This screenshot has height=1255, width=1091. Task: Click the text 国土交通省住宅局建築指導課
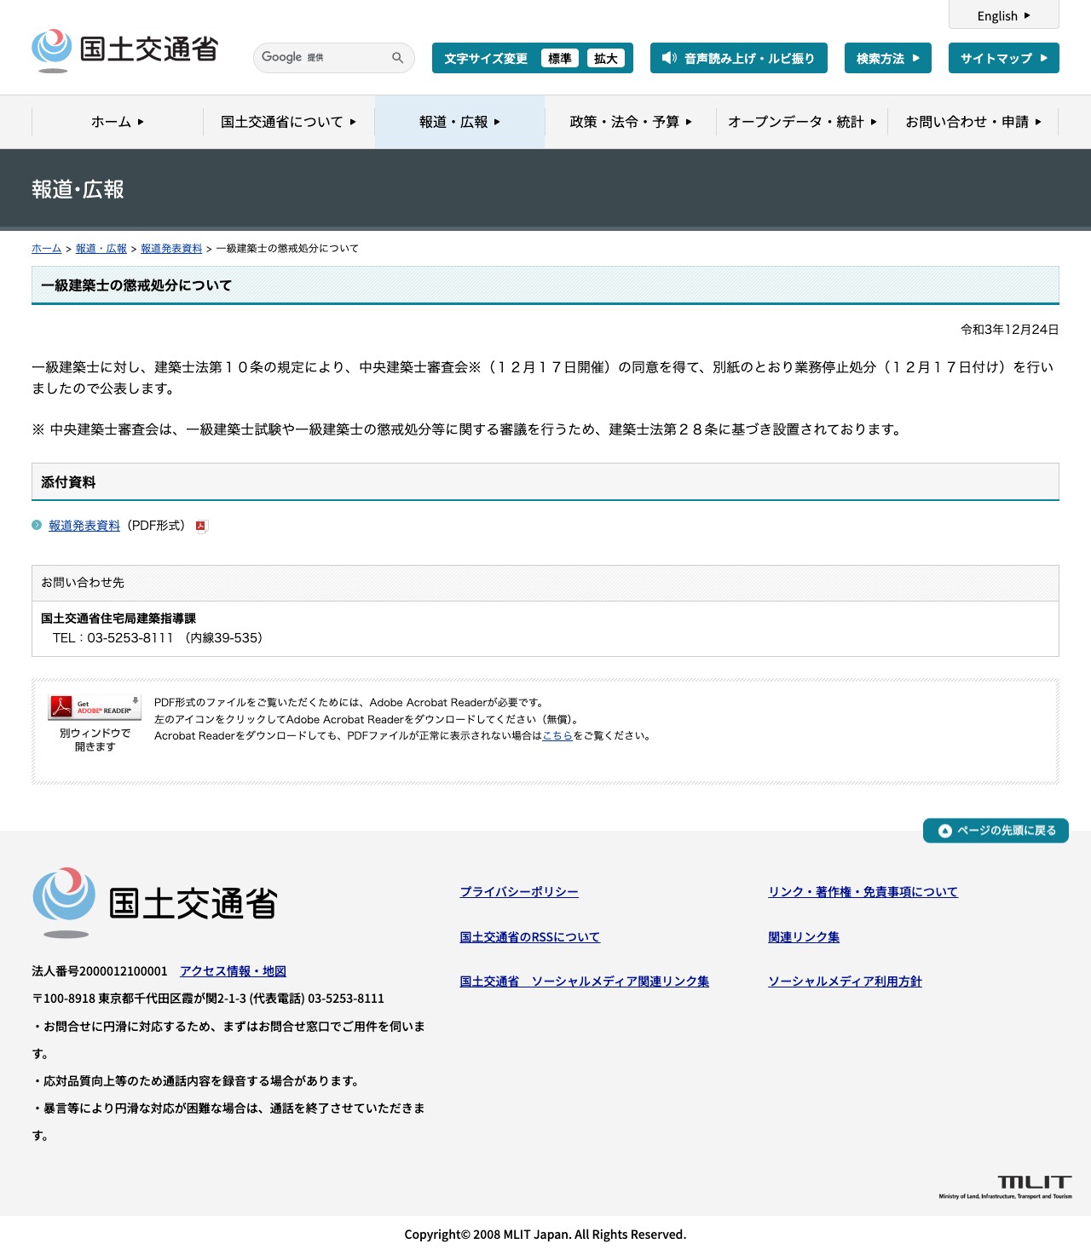coord(118,619)
